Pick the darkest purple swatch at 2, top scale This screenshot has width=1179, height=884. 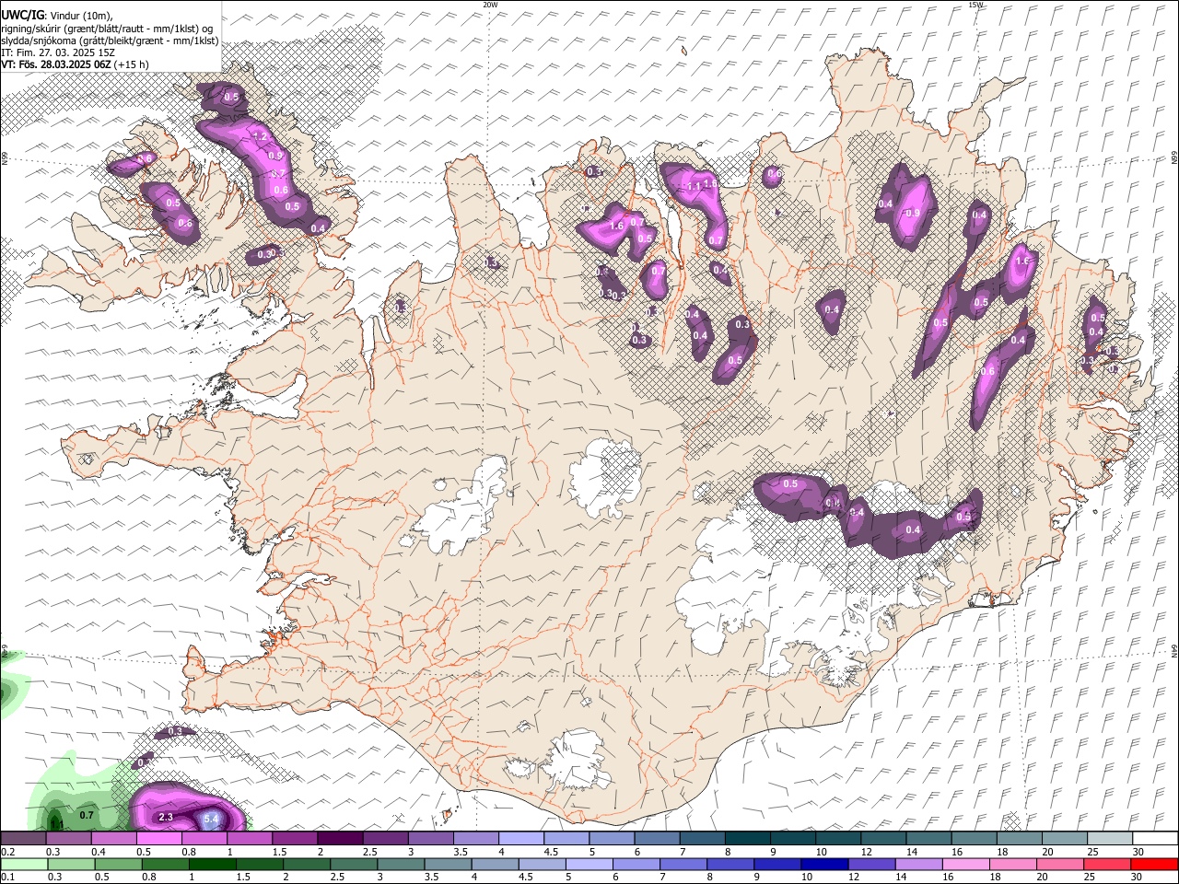pyautogui.click(x=340, y=839)
